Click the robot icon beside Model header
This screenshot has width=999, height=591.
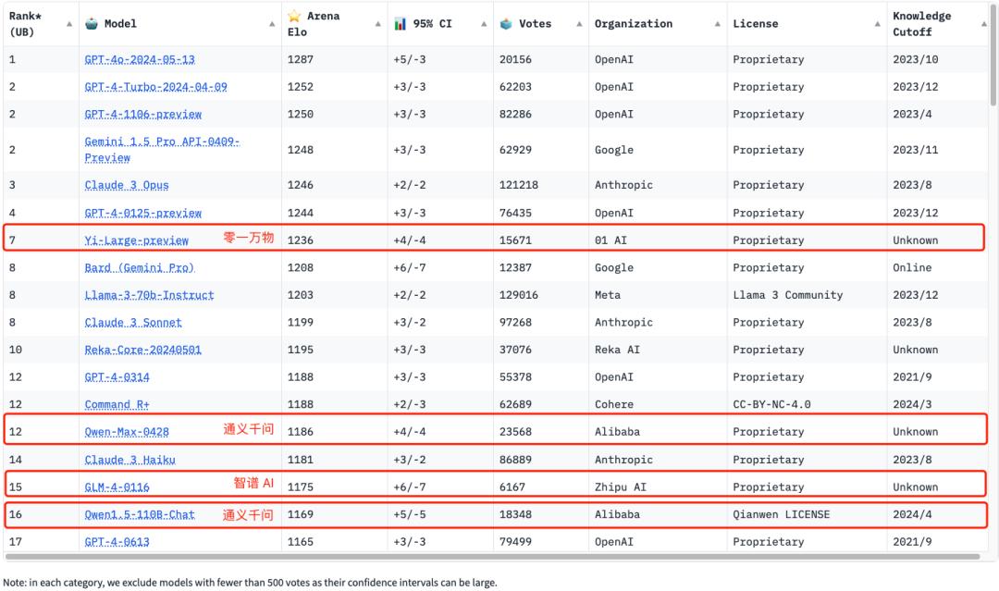coord(92,23)
